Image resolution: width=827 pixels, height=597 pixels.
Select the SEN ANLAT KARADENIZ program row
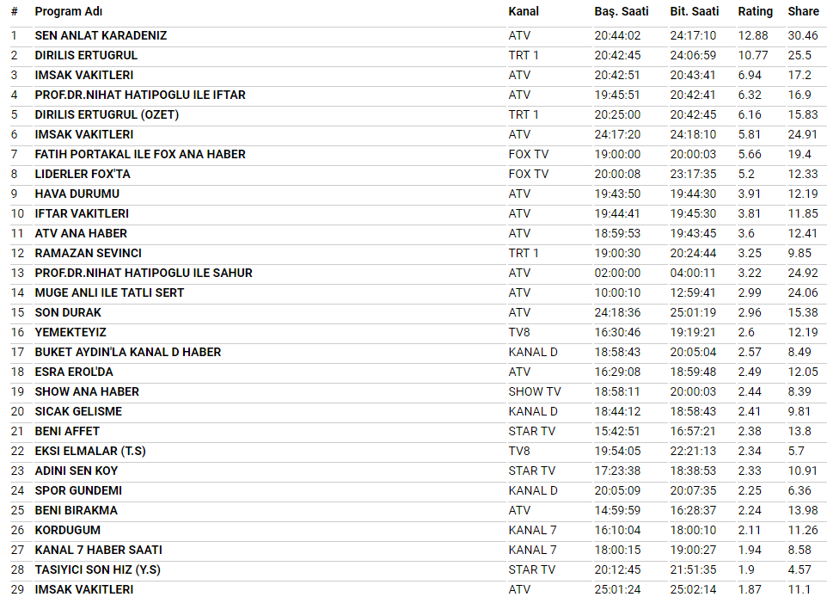[101, 36]
